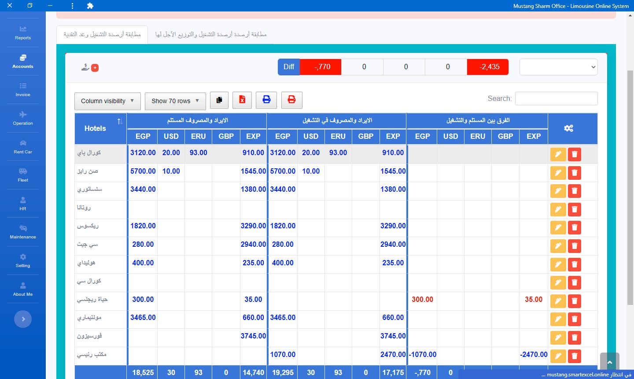Screen dimensions: 634x379
Task: Open the Show 70 rows dropdown
Action: [175, 101]
